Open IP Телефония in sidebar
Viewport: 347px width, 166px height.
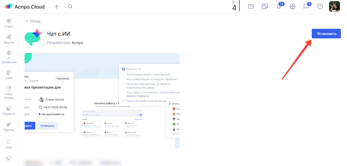click(9, 57)
